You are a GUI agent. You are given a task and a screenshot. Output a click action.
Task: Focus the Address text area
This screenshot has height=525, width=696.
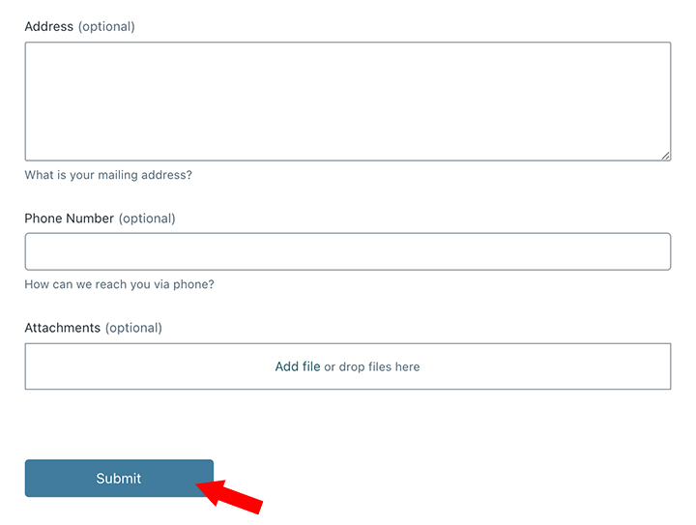pos(347,101)
